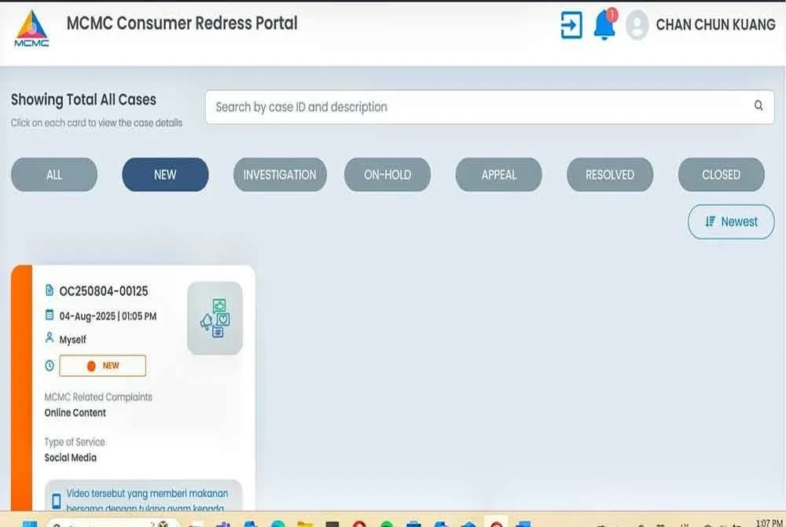The image size is (786, 527).
Task: Open the notifications bell
Action: point(604,24)
